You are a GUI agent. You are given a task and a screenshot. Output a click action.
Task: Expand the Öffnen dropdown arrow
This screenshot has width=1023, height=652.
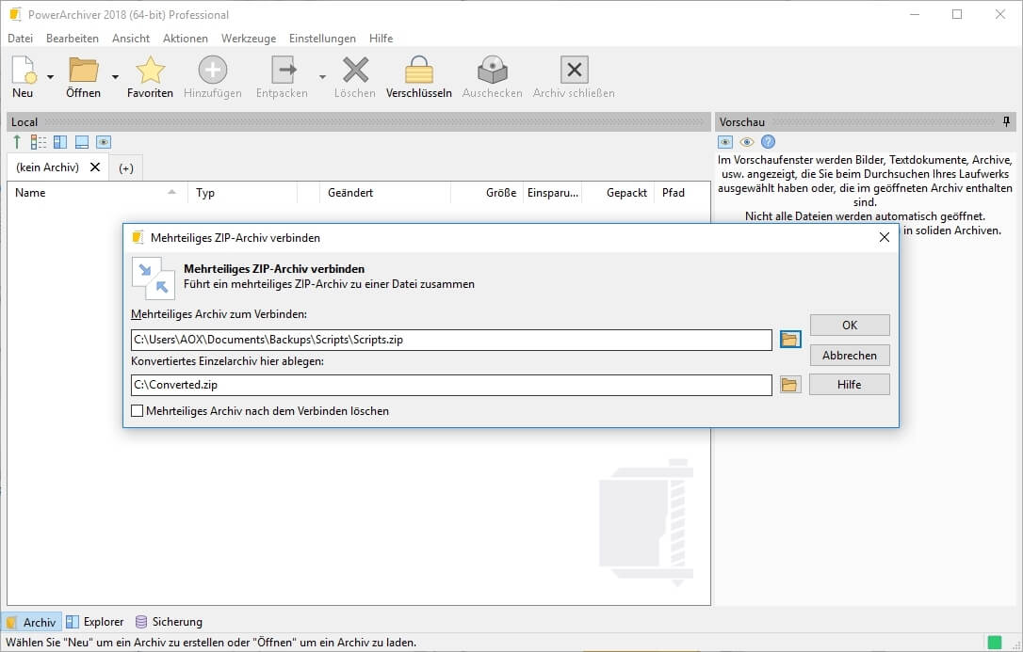(115, 77)
